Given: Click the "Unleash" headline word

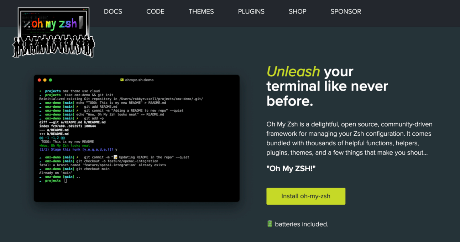Looking at the screenshot, I should (x=293, y=71).
